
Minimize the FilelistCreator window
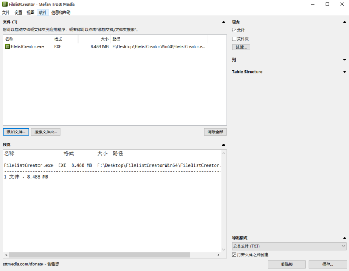pos(313,4)
